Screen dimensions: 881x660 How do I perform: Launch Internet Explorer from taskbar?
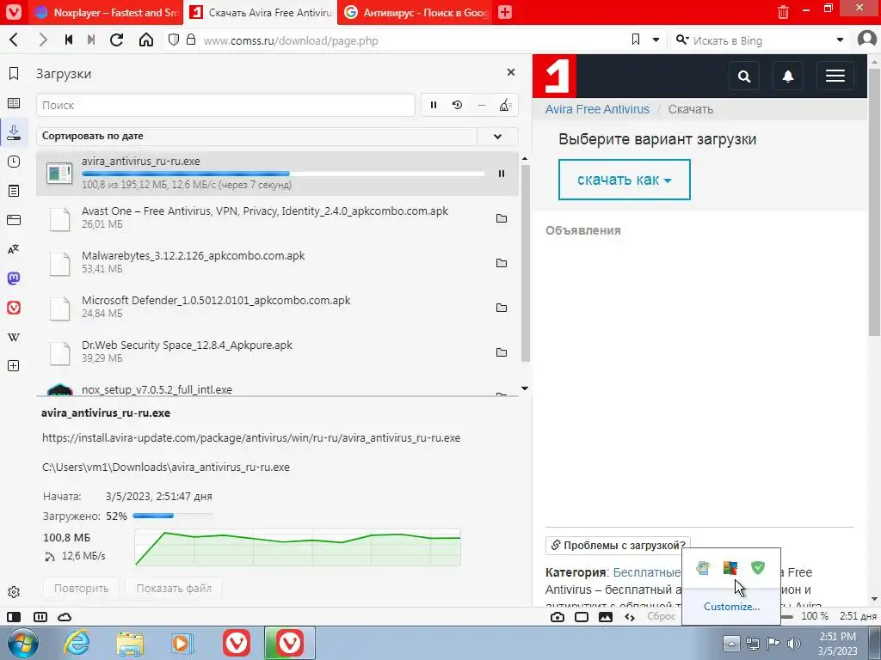(x=76, y=643)
